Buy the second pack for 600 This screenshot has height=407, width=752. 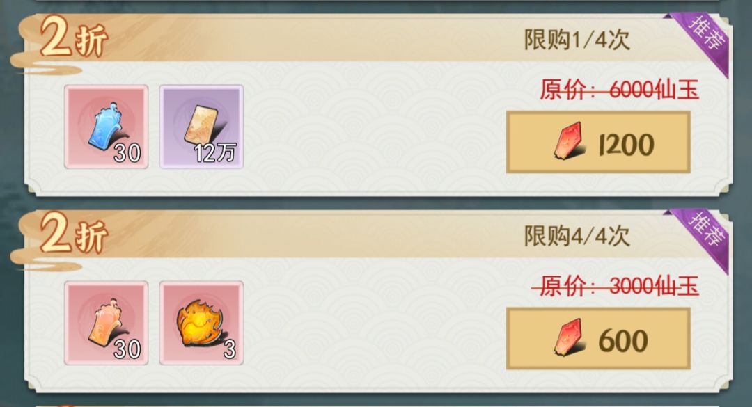[598, 338]
